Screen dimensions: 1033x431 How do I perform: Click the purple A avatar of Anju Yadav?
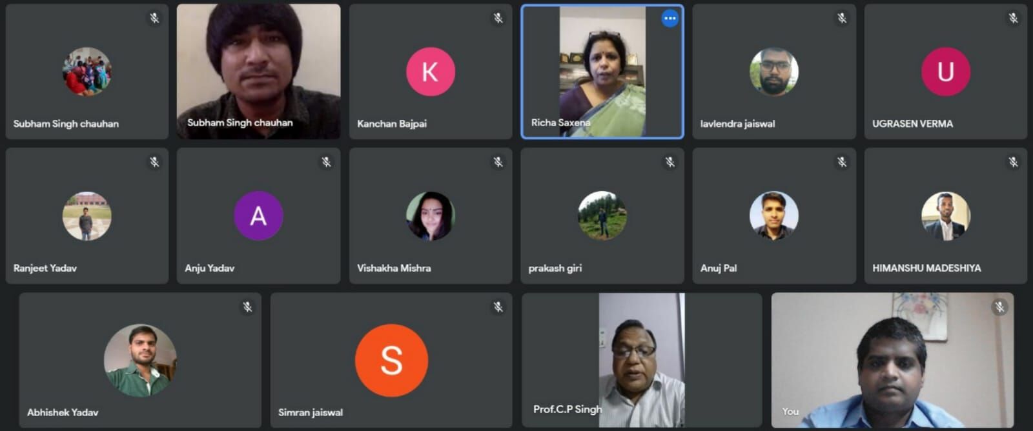pyautogui.click(x=258, y=215)
